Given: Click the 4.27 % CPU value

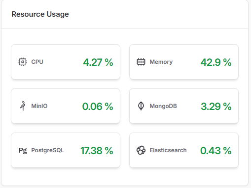Looking at the screenshot, I should click(98, 62).
